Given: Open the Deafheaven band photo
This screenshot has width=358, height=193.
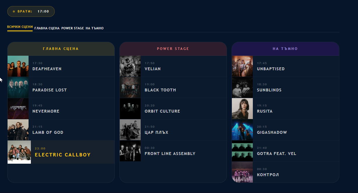Looking at the screenshot, I should point(18,66).
